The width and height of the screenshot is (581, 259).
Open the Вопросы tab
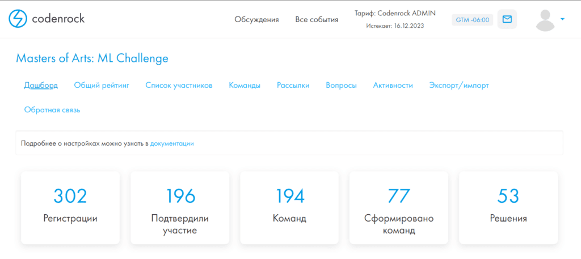click(341, 86)
